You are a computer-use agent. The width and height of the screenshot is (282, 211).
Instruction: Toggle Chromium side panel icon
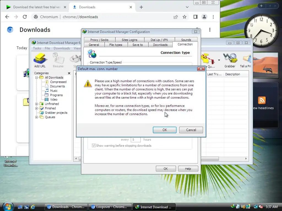196,17
